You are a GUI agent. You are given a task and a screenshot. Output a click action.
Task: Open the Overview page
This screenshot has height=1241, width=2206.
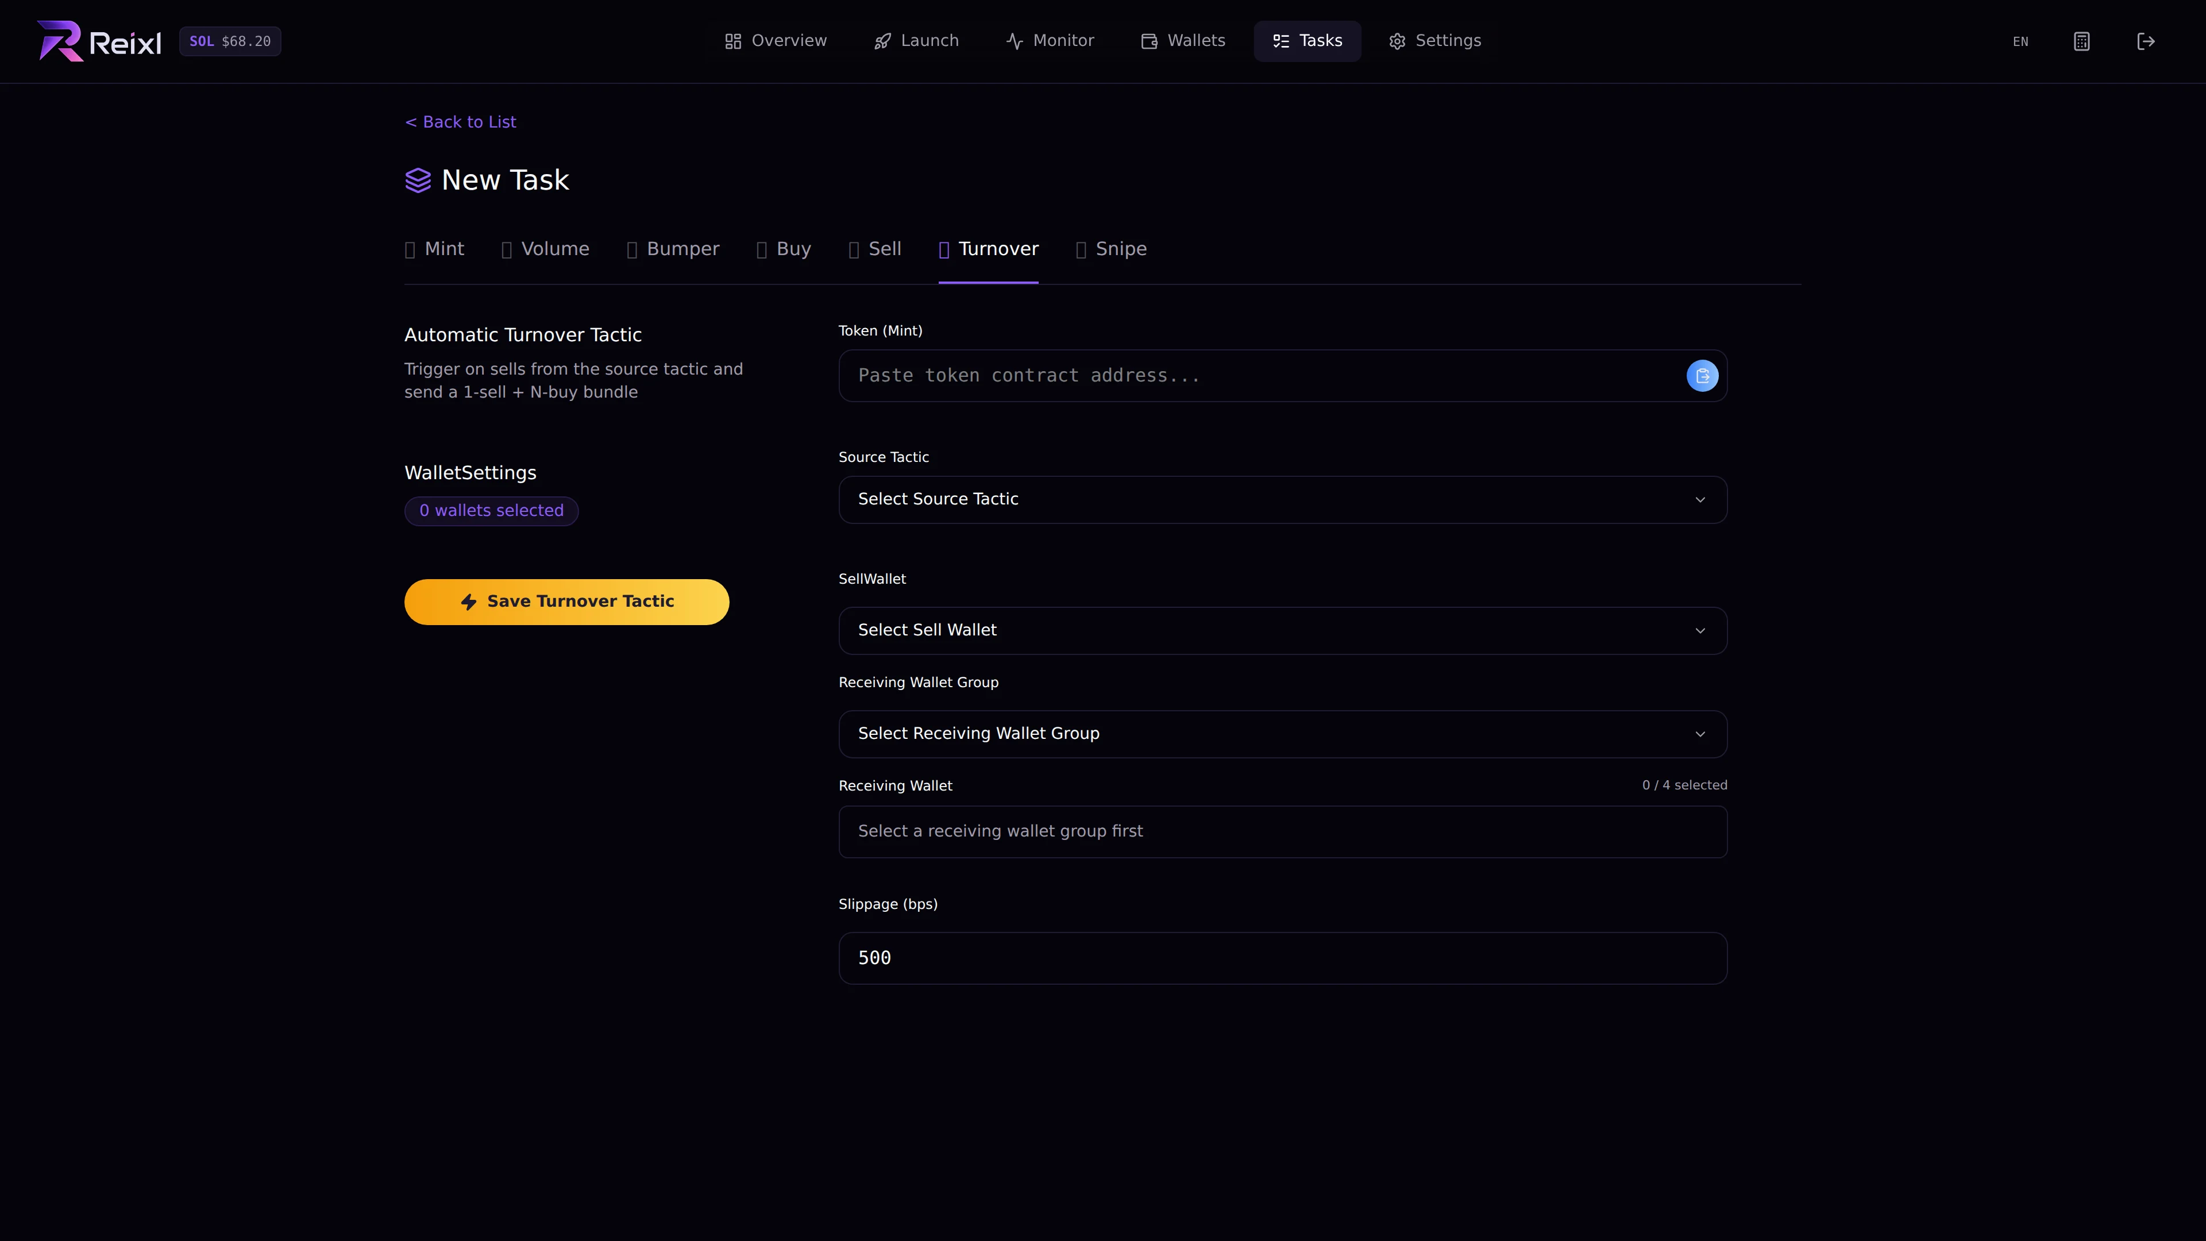[776, 41]
